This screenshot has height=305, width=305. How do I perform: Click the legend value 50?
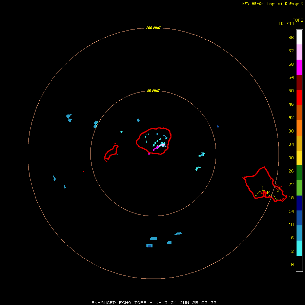click(291, 90)
